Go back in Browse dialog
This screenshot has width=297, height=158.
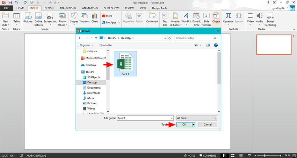[80, 38]
